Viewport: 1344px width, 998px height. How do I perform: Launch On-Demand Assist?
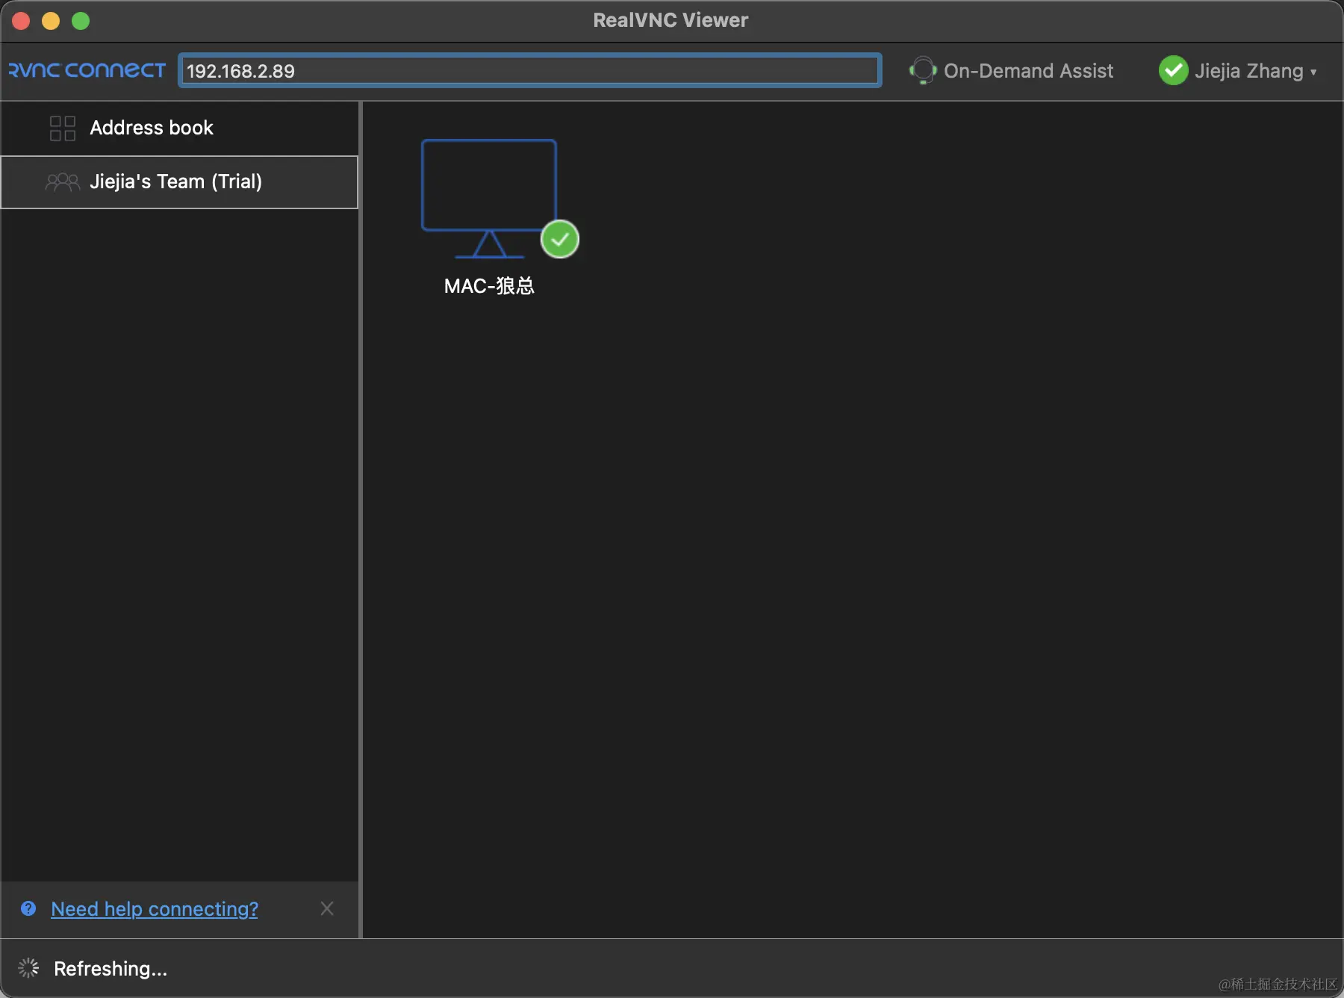pos(1012,71)
